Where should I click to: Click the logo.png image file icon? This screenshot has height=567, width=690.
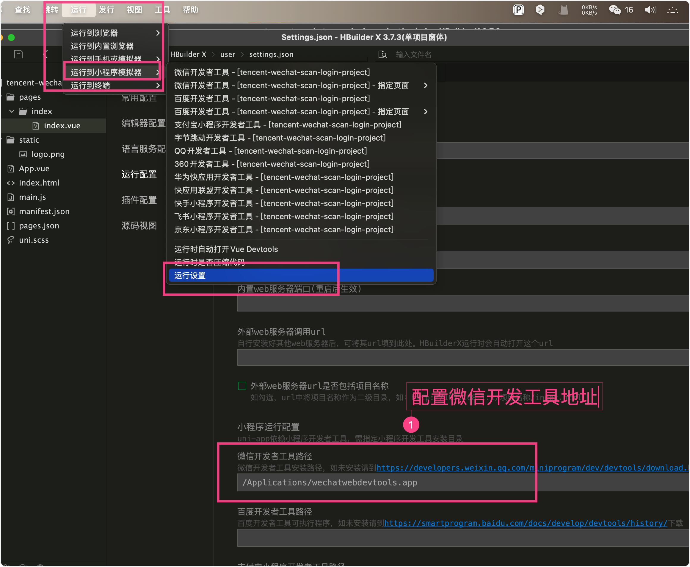click(x=23, y=154)
